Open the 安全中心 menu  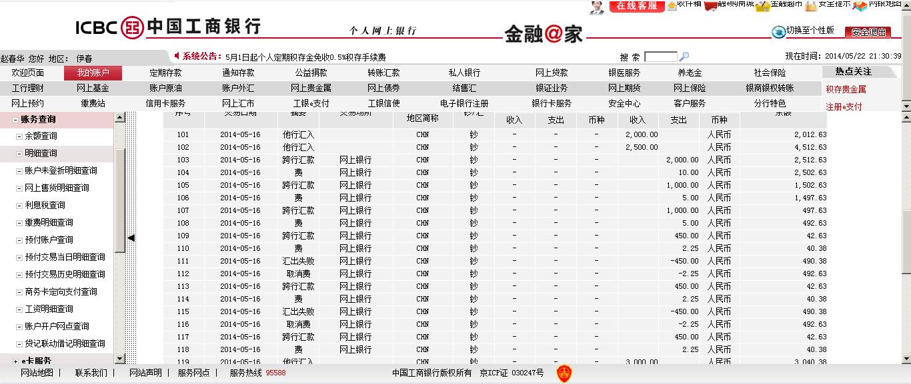(624, 104)
